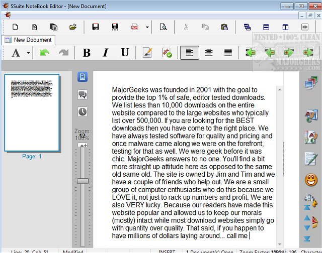Viewport: 322px width, 253px height.
Task: Open the clock history icon
Action: [83, 112]
